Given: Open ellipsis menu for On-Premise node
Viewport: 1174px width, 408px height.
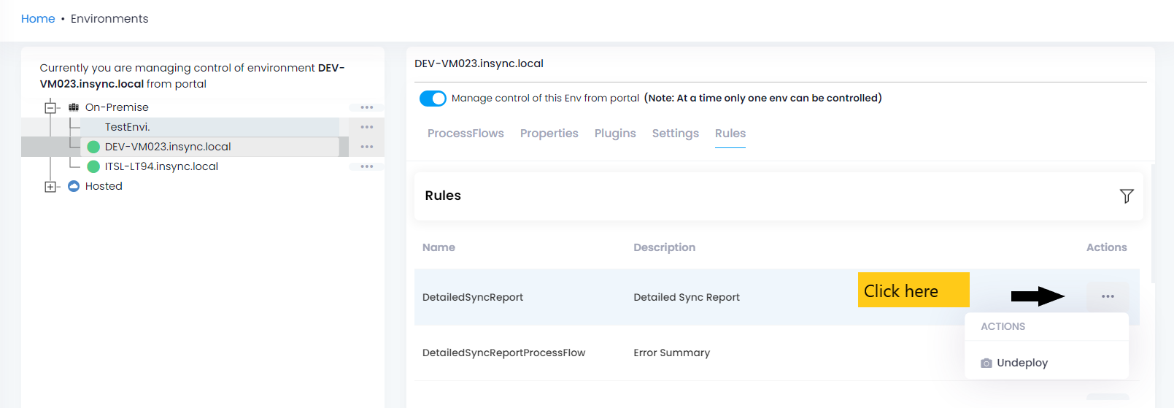Looking at the screenshot, I should [366, 107].
